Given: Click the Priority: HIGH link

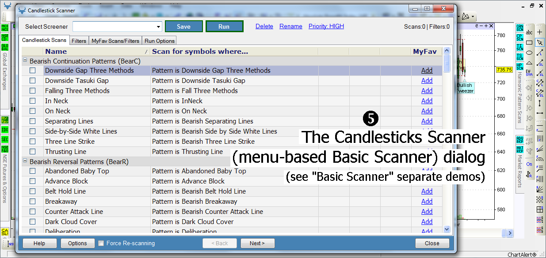Looking at the screenshot, I should pos(326,26).
